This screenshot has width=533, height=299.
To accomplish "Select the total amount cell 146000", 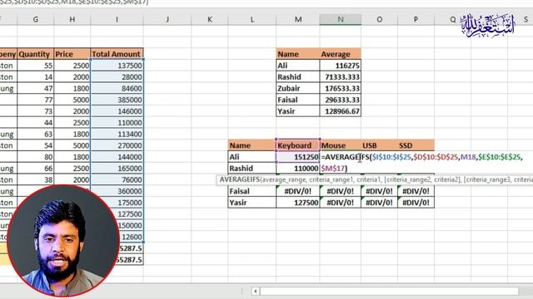I will [117, 111].
